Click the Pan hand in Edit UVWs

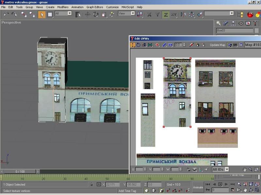click(x=245, y=169)
